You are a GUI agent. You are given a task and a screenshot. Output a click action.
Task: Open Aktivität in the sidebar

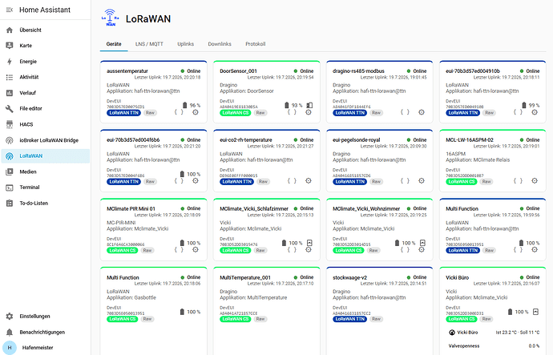(x=45, y=77)
